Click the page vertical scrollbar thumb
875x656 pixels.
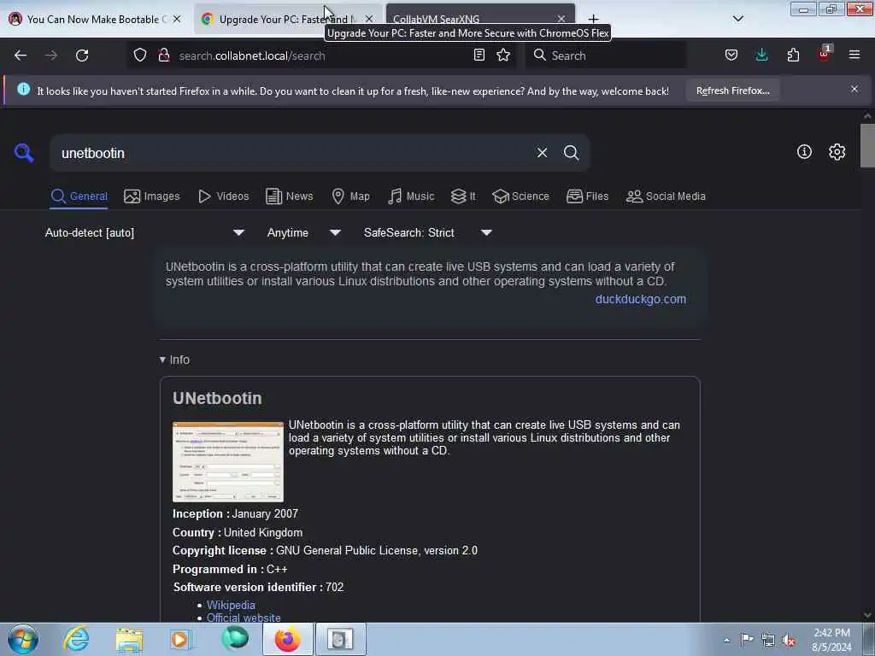pyautogui.click(x=866, y=145)
